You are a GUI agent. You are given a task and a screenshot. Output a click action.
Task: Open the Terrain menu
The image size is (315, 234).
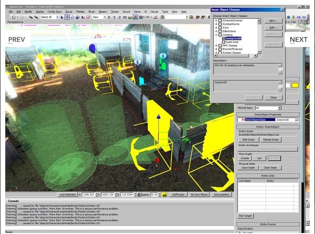tap(115, 12)
